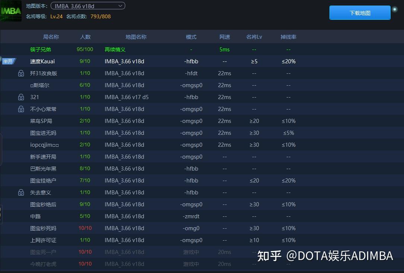The width and height of the screenshot is (404, 273).
Task: Click the lock icon on 失去意义 room
Action: tap(20, 192)
